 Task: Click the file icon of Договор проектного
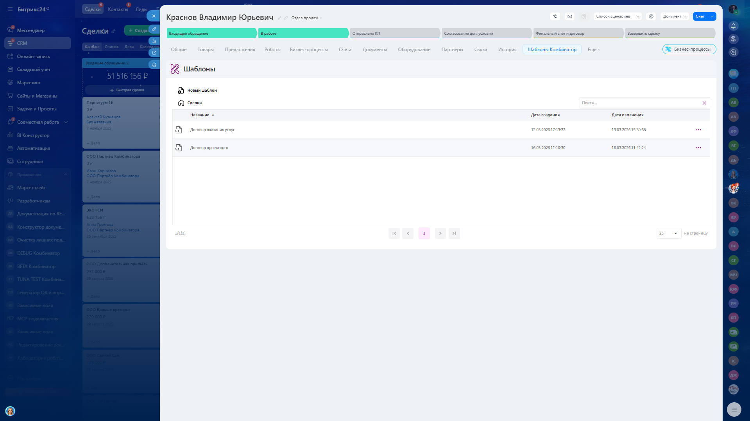(x=179, y=148)
